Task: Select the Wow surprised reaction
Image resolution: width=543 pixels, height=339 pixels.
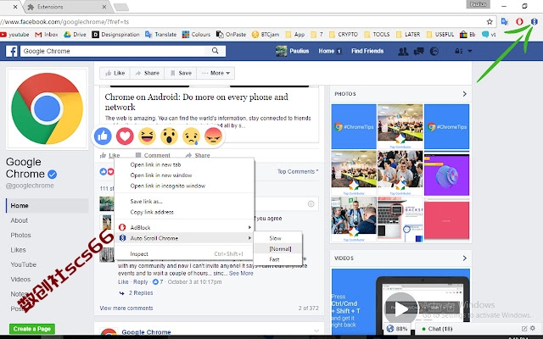Action: point(169,136)
